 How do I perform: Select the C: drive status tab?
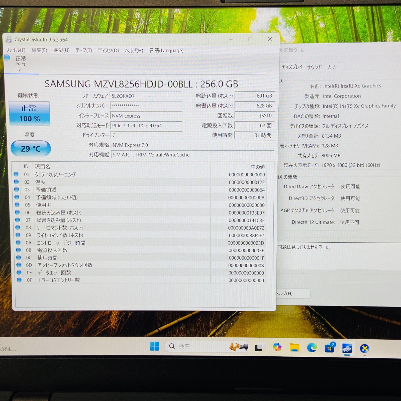[21, 64]
